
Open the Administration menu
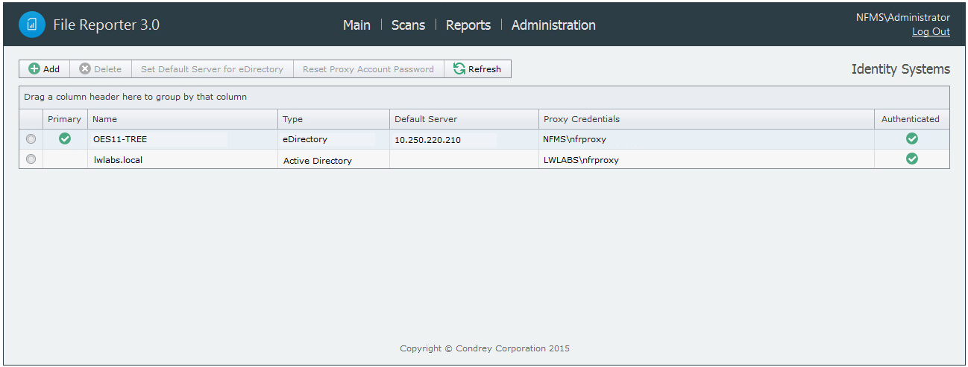(x=553, y=25)
